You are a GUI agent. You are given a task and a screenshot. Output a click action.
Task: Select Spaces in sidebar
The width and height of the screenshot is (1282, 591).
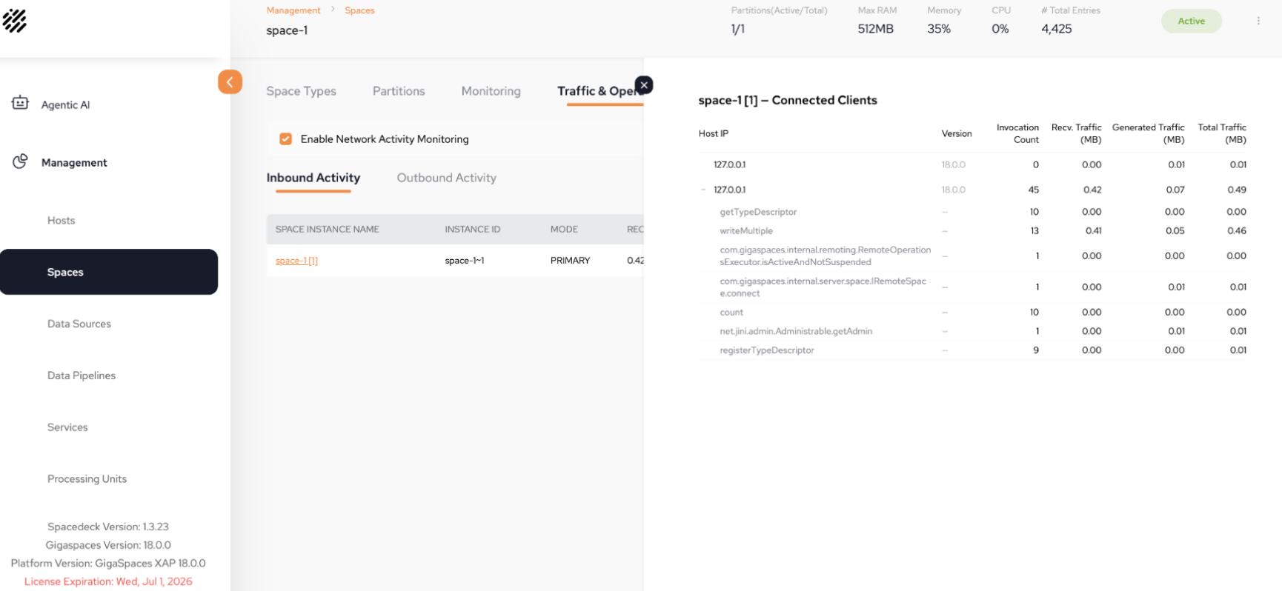(109, 272)
